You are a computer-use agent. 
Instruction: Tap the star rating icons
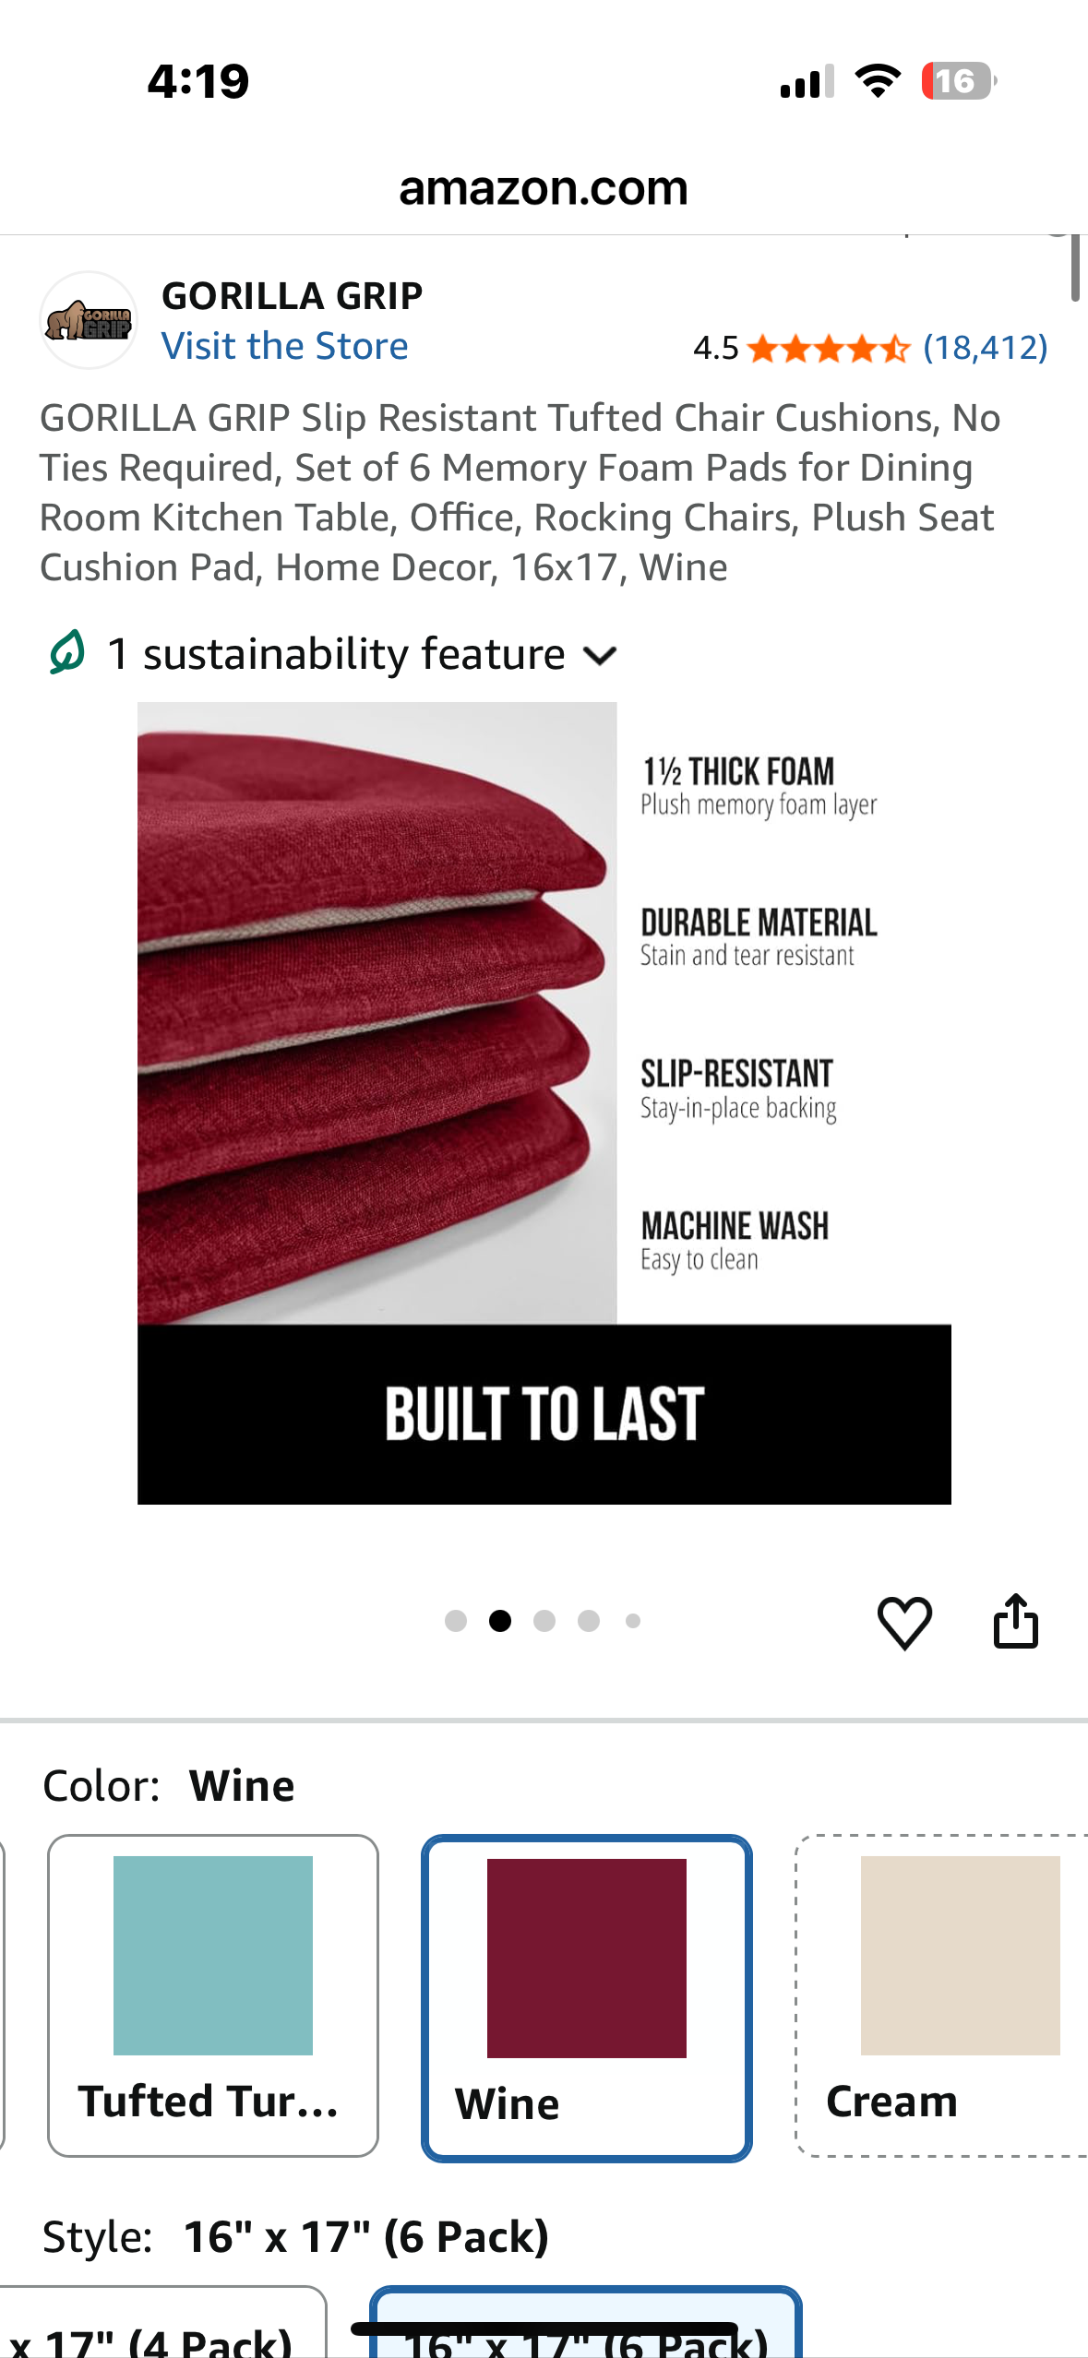(x=828, y=349)
